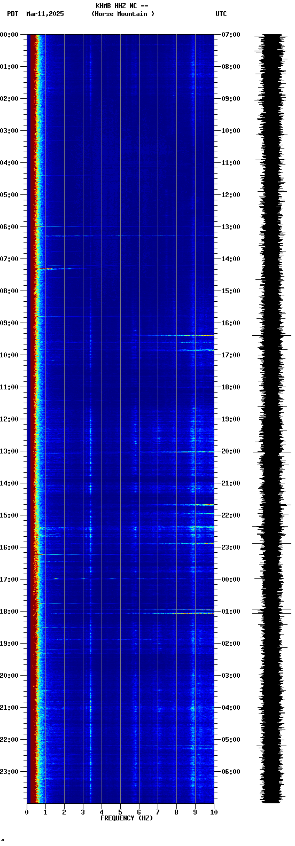Click the 18:00 PDT time label
295x846 pixels.
click(9, 612)
